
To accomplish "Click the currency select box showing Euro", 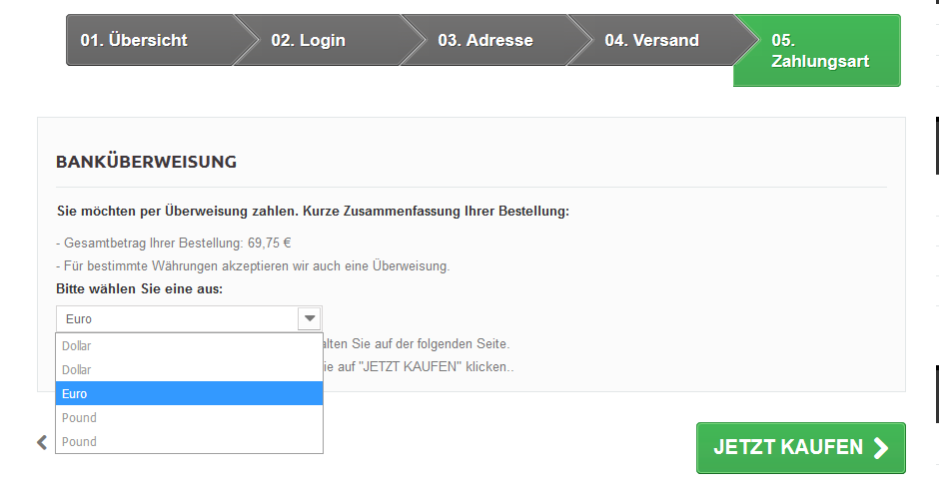I will click(177, 319).
